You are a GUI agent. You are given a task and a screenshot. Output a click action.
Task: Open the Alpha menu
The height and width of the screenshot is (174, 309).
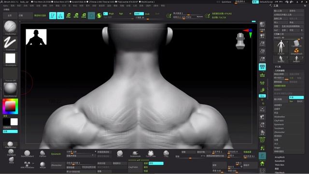[5, 6]
